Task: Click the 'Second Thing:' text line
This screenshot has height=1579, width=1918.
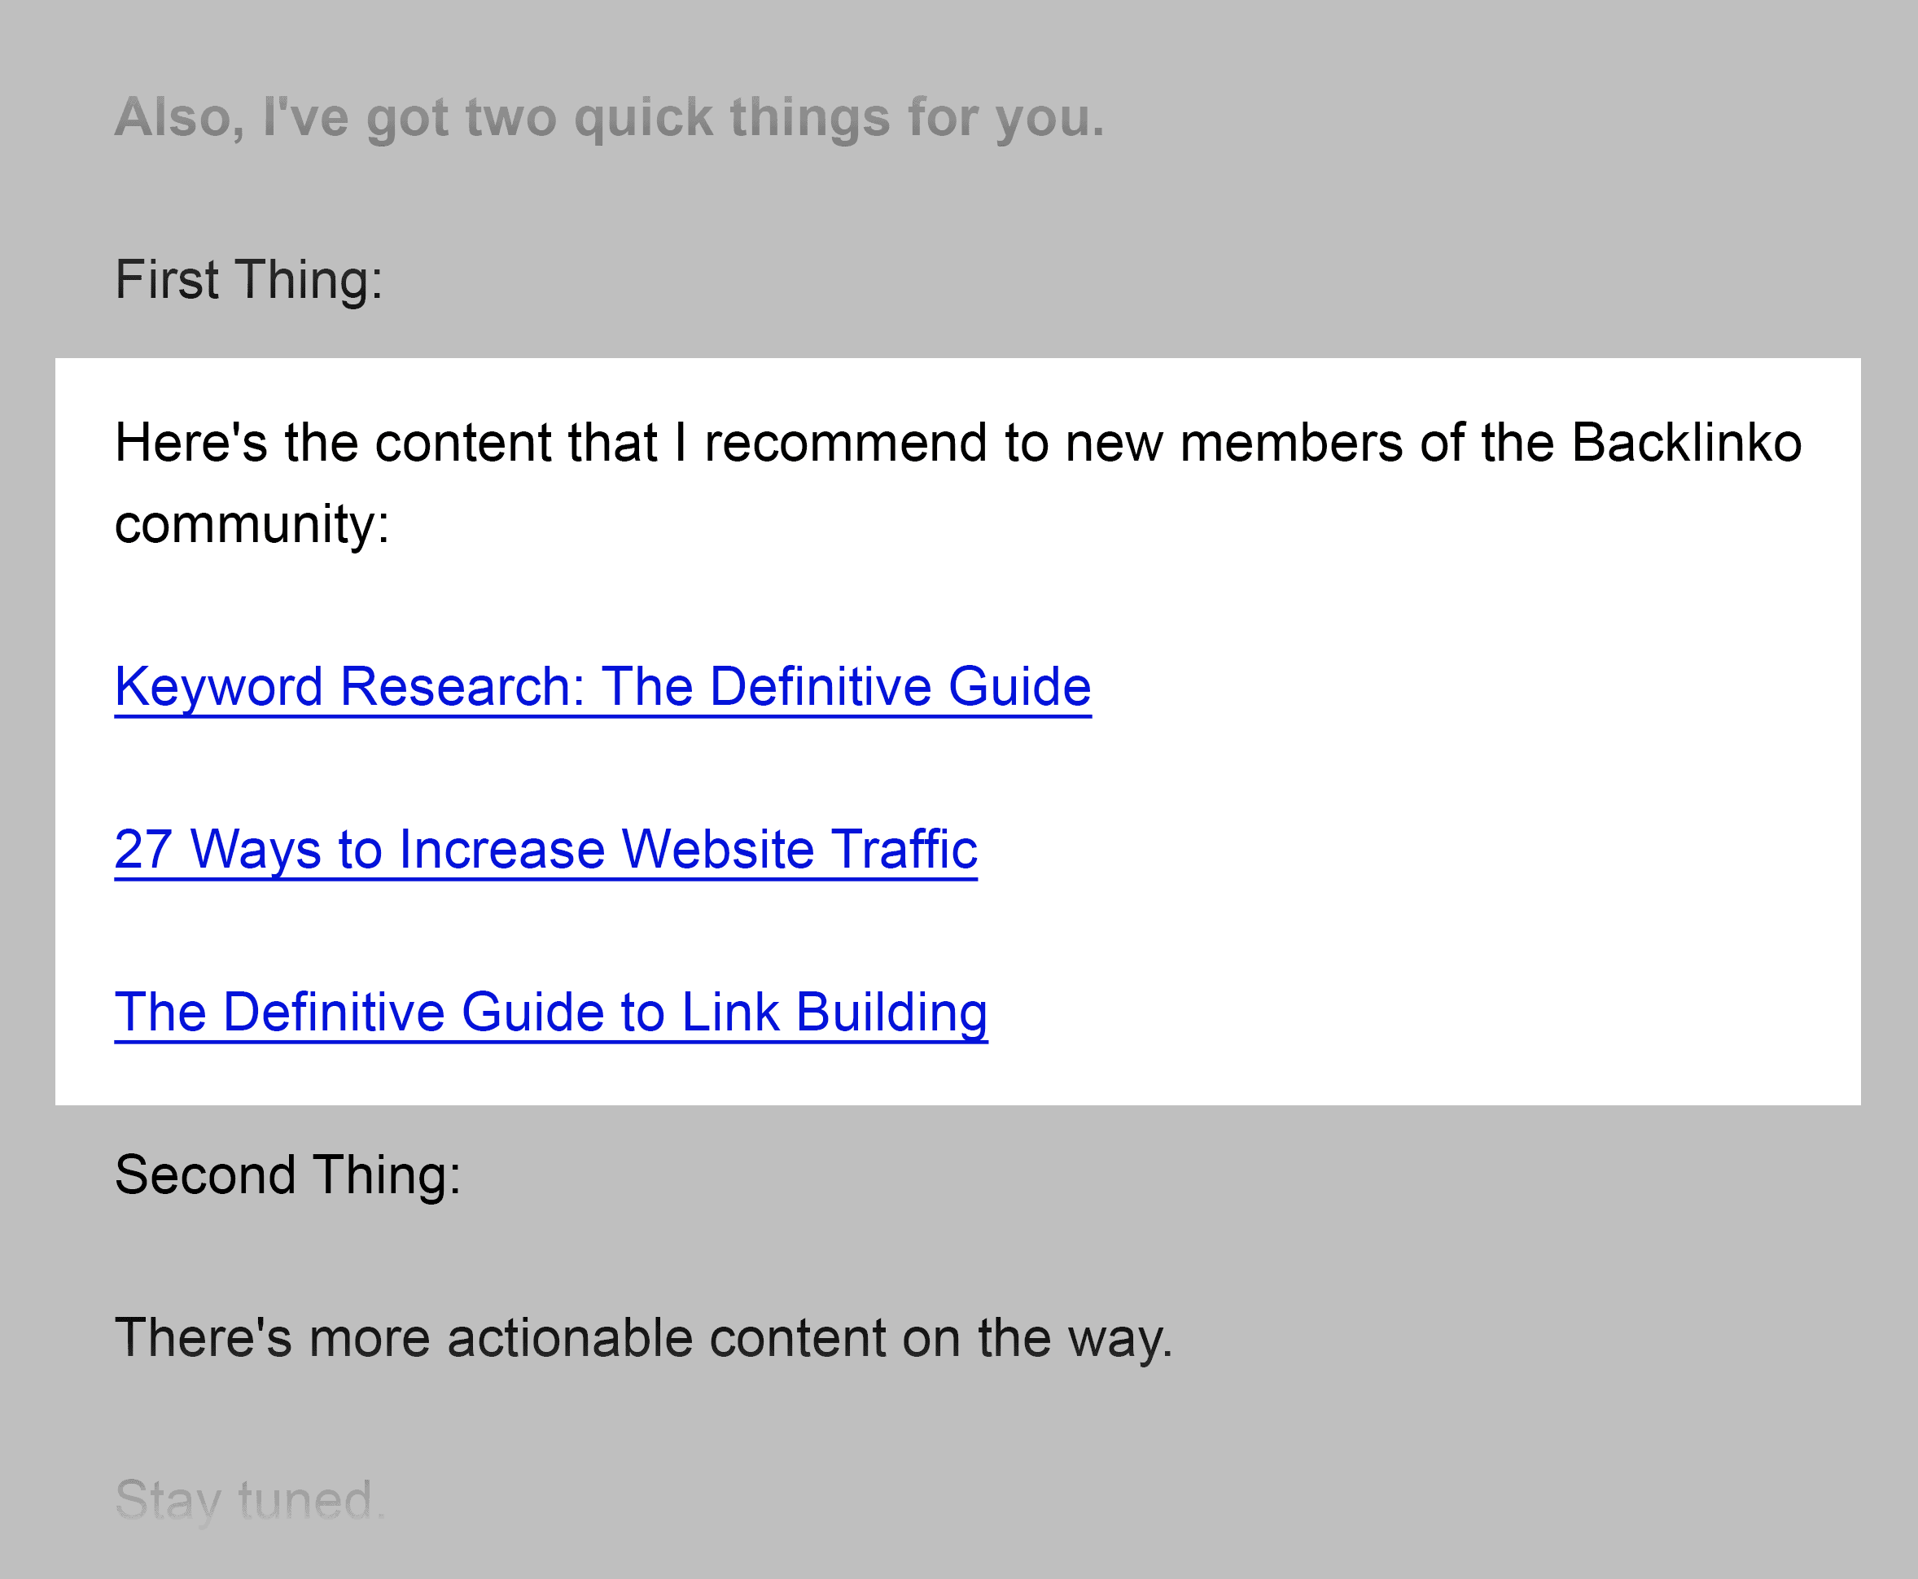Action: [287, 1174]
